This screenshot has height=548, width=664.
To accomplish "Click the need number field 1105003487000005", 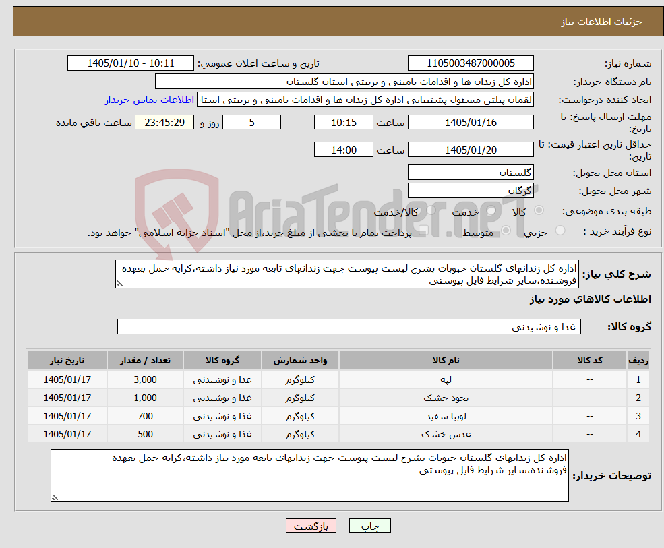I will 471,63.
